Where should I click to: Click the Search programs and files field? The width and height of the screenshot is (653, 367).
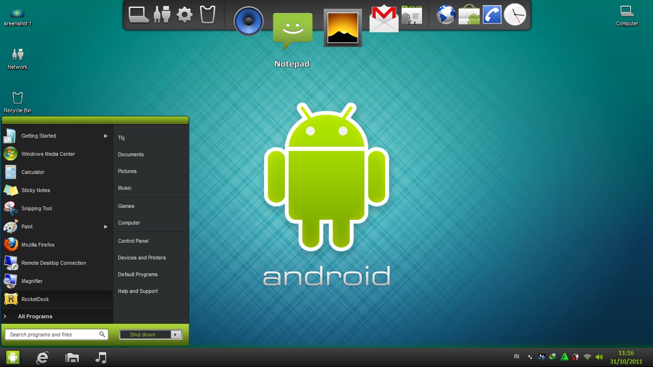pos(56,335)
